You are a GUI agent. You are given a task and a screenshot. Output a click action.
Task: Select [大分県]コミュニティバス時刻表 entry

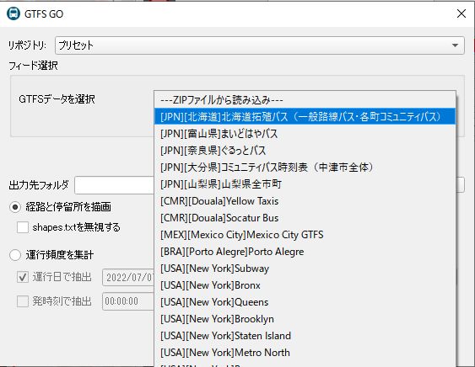[x=305, y=168]
